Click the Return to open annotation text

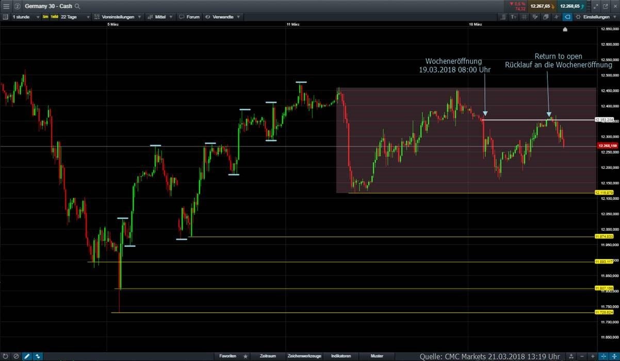559,61
